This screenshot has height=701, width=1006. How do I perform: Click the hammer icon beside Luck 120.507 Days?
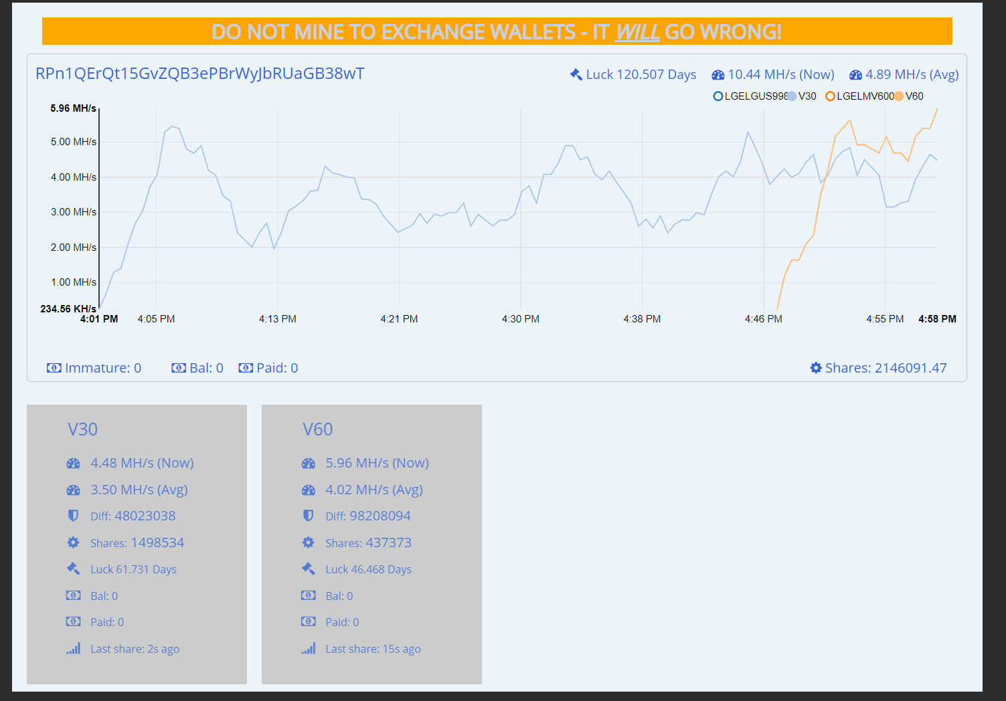[576, 74]
